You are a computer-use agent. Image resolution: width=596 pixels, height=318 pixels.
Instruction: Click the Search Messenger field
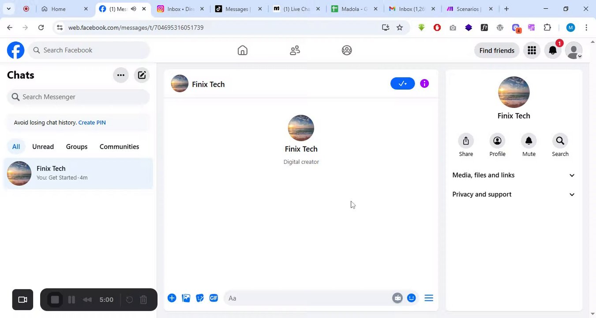(x=79, y=97)
